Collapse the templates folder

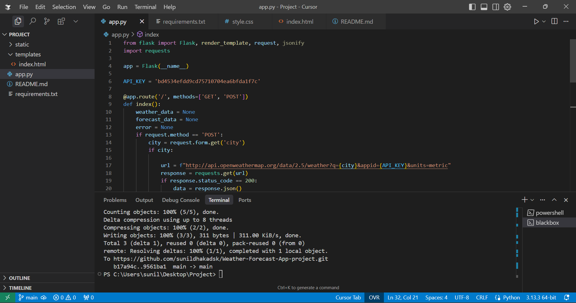coord(28,54)
